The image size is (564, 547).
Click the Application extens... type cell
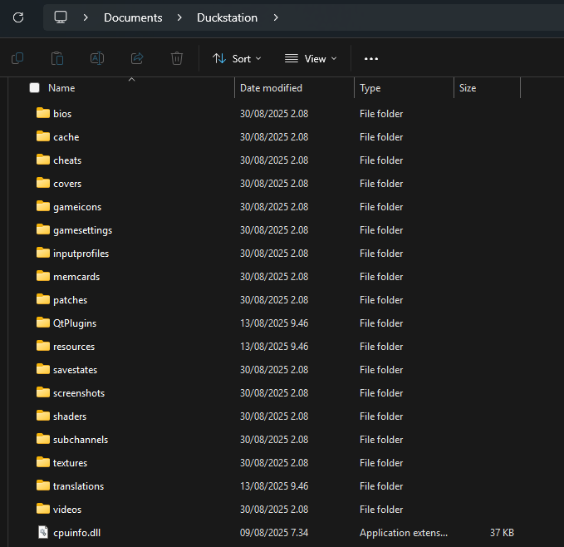tap(404, 533)
